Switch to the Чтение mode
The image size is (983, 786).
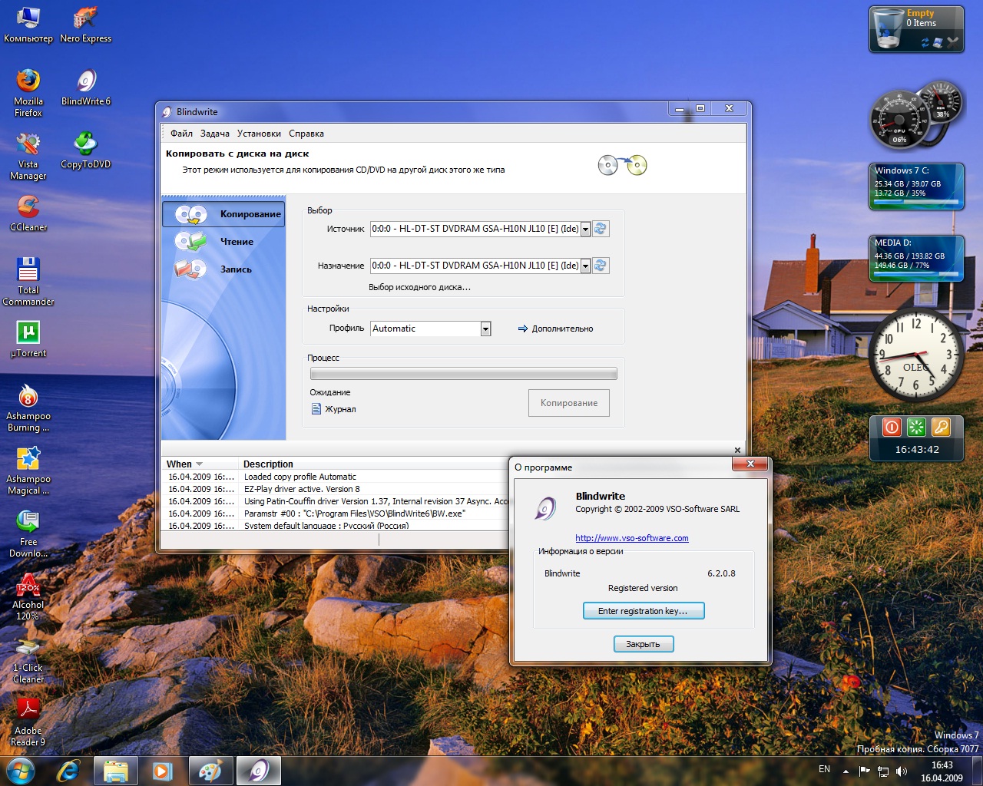point(223,242)
